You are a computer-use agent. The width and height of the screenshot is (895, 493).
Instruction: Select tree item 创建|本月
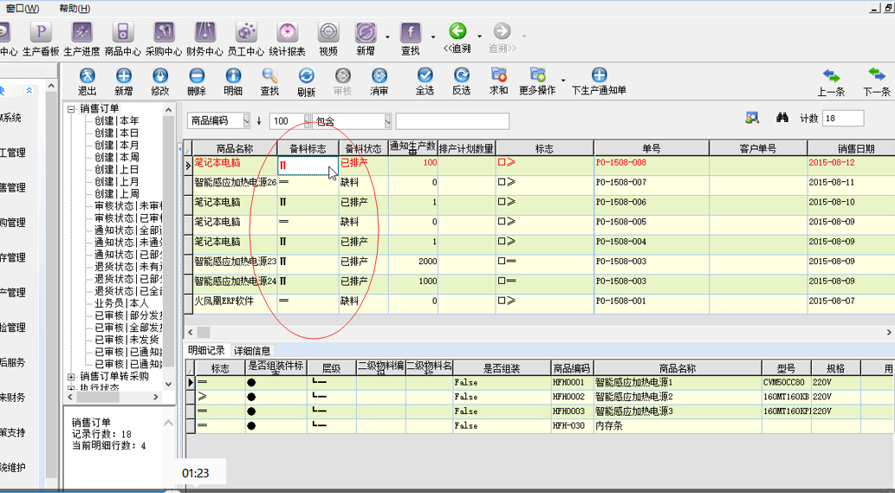pos(116,145)
